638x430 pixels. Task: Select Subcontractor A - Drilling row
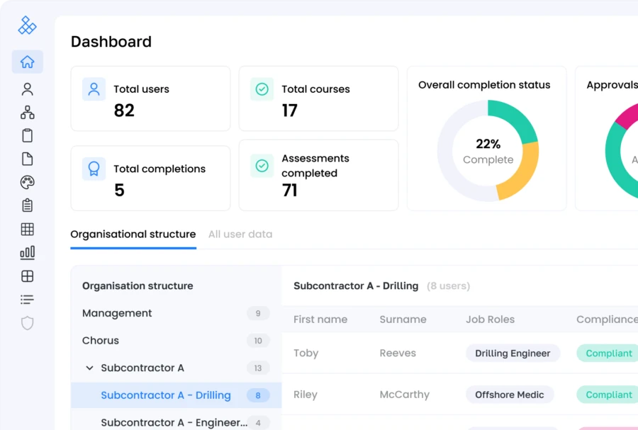(177, 395)
